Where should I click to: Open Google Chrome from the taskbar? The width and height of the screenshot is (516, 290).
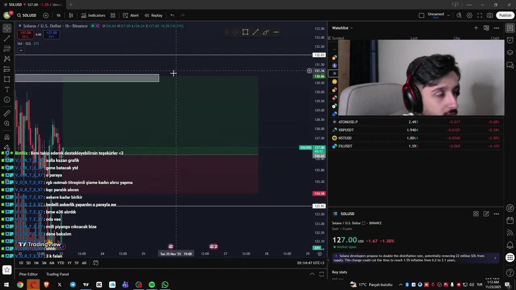(x=20, y=285)
